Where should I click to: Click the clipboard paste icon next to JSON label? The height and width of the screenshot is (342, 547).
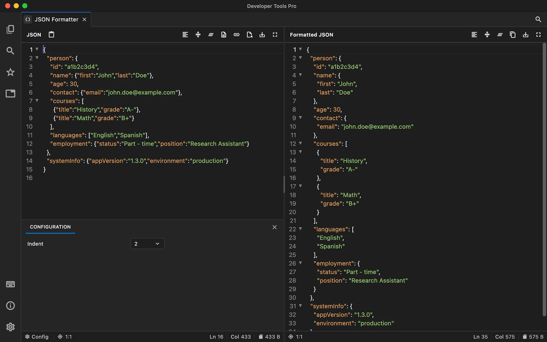(x=51, y=34)
